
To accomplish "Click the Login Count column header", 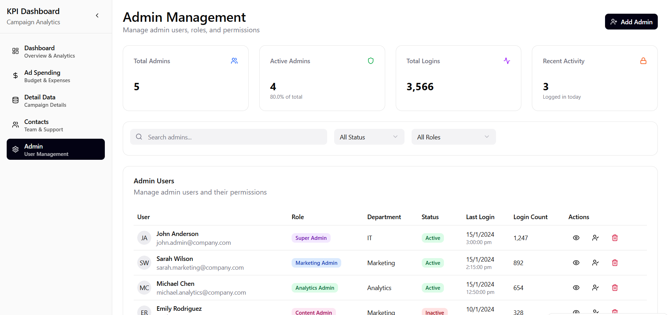I will pyautogui.click(x=530, y=217).
